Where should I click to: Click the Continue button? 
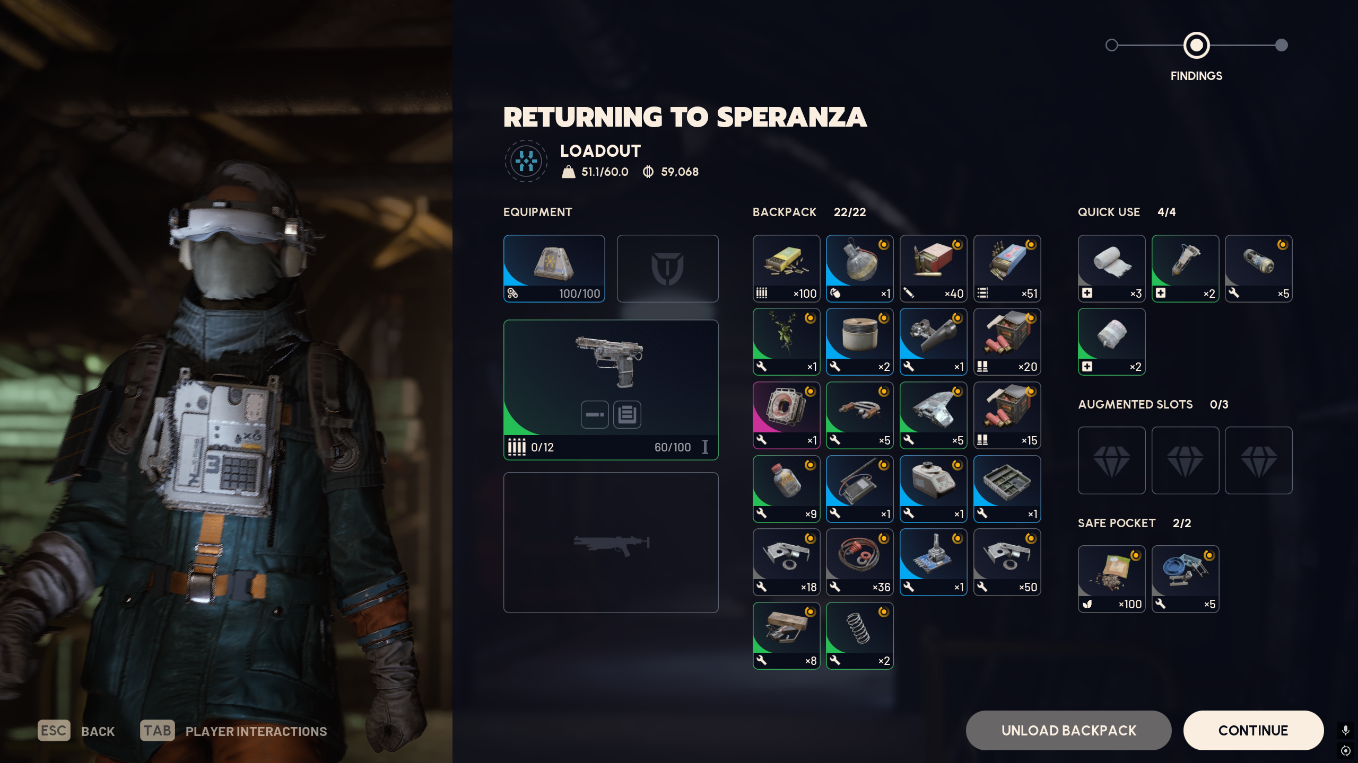pyautogui.click(x=1253, y=731)
